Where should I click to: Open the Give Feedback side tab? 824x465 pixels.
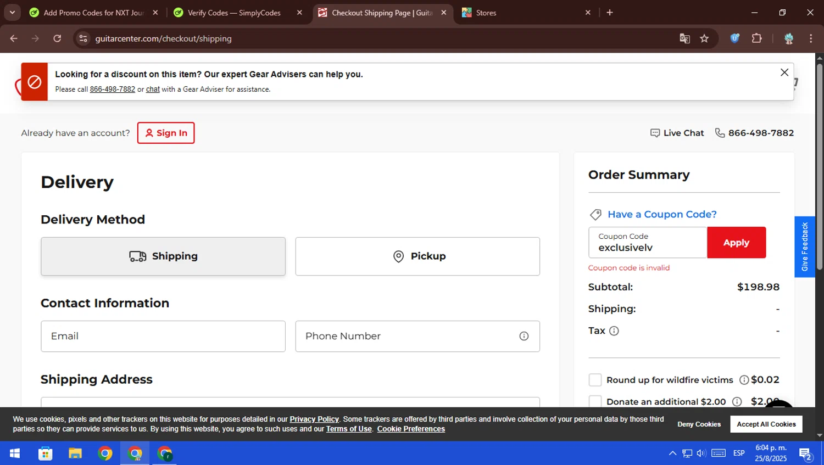tap(805, 246)
